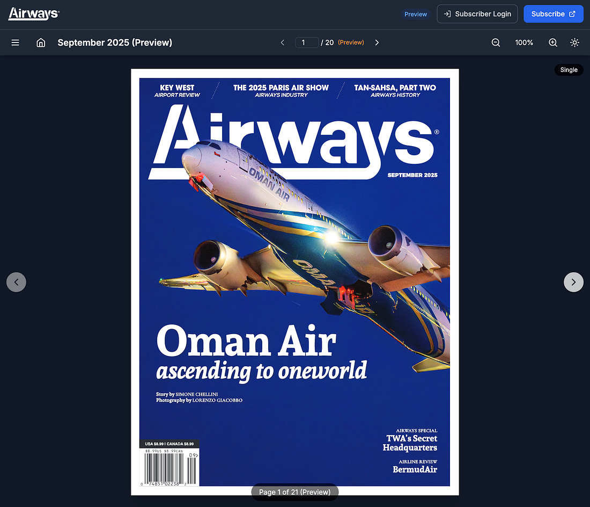
Task: Toggle light mode with sun icon
Action: point(574,42)
